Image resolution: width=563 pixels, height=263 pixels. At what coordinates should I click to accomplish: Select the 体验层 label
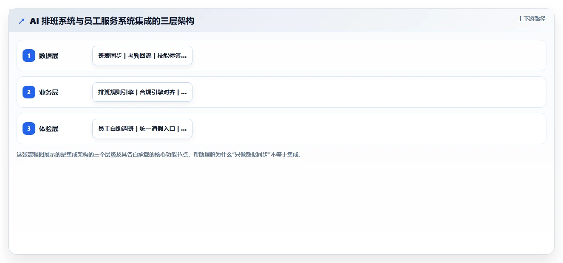[x=48, y=129]
